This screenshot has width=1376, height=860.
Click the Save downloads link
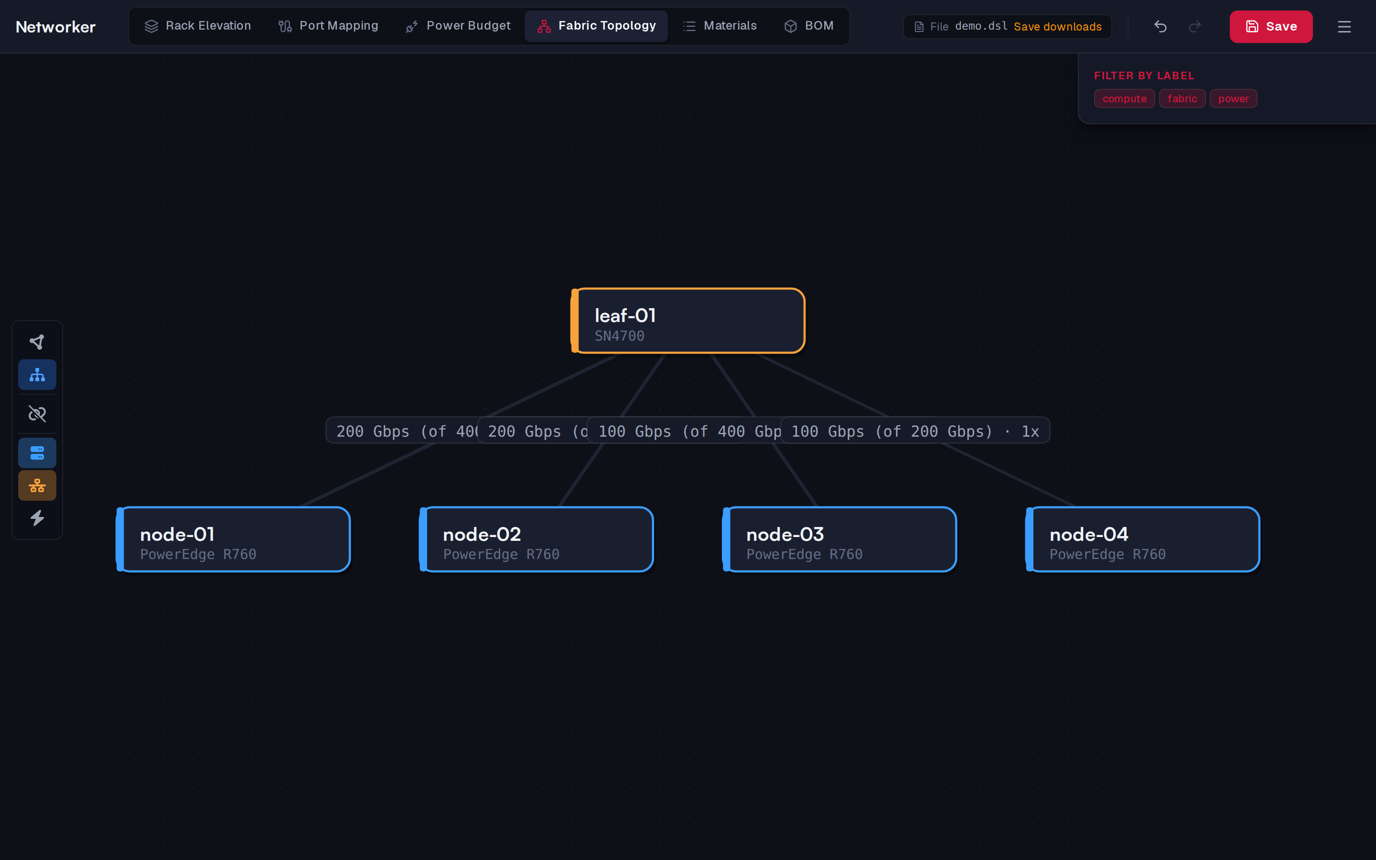1058,27
